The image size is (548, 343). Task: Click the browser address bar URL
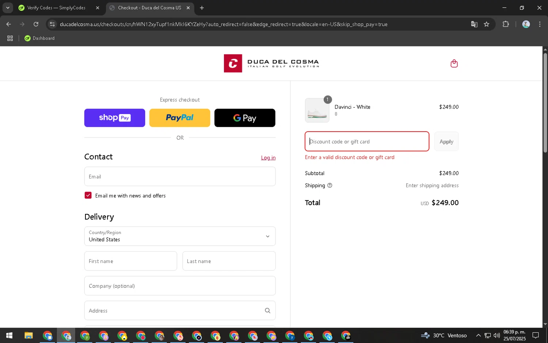coord(224,24)
